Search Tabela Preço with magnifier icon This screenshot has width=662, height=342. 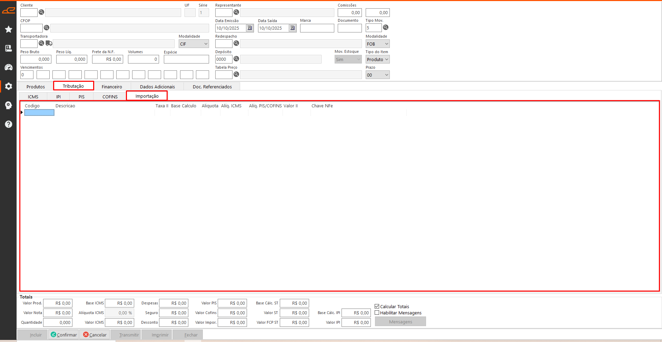[x=236, y=75]
